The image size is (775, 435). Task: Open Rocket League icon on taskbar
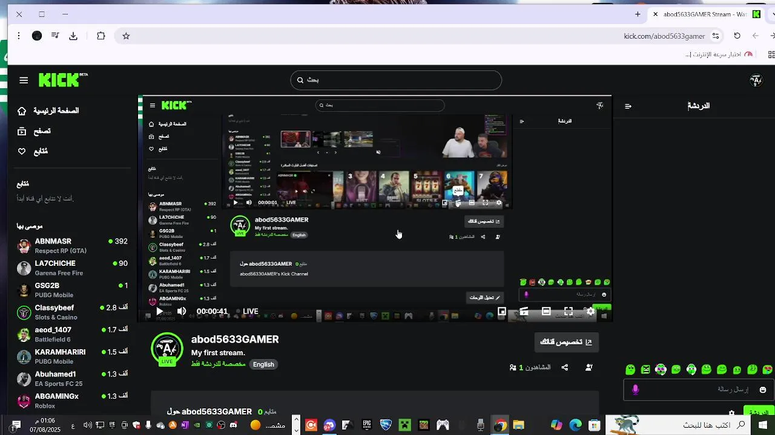[386, 425]
